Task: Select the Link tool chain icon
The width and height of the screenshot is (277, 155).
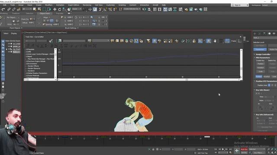Action: (9, 9)
